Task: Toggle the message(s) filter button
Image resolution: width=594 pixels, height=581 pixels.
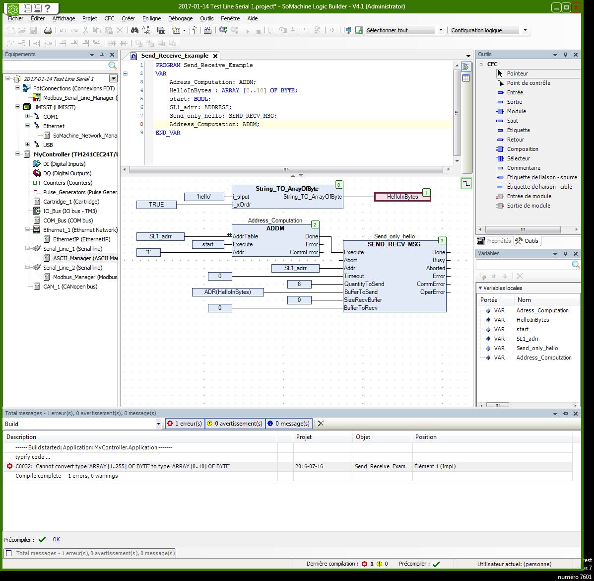Action: pyautogui.click(x=288, y=424)
